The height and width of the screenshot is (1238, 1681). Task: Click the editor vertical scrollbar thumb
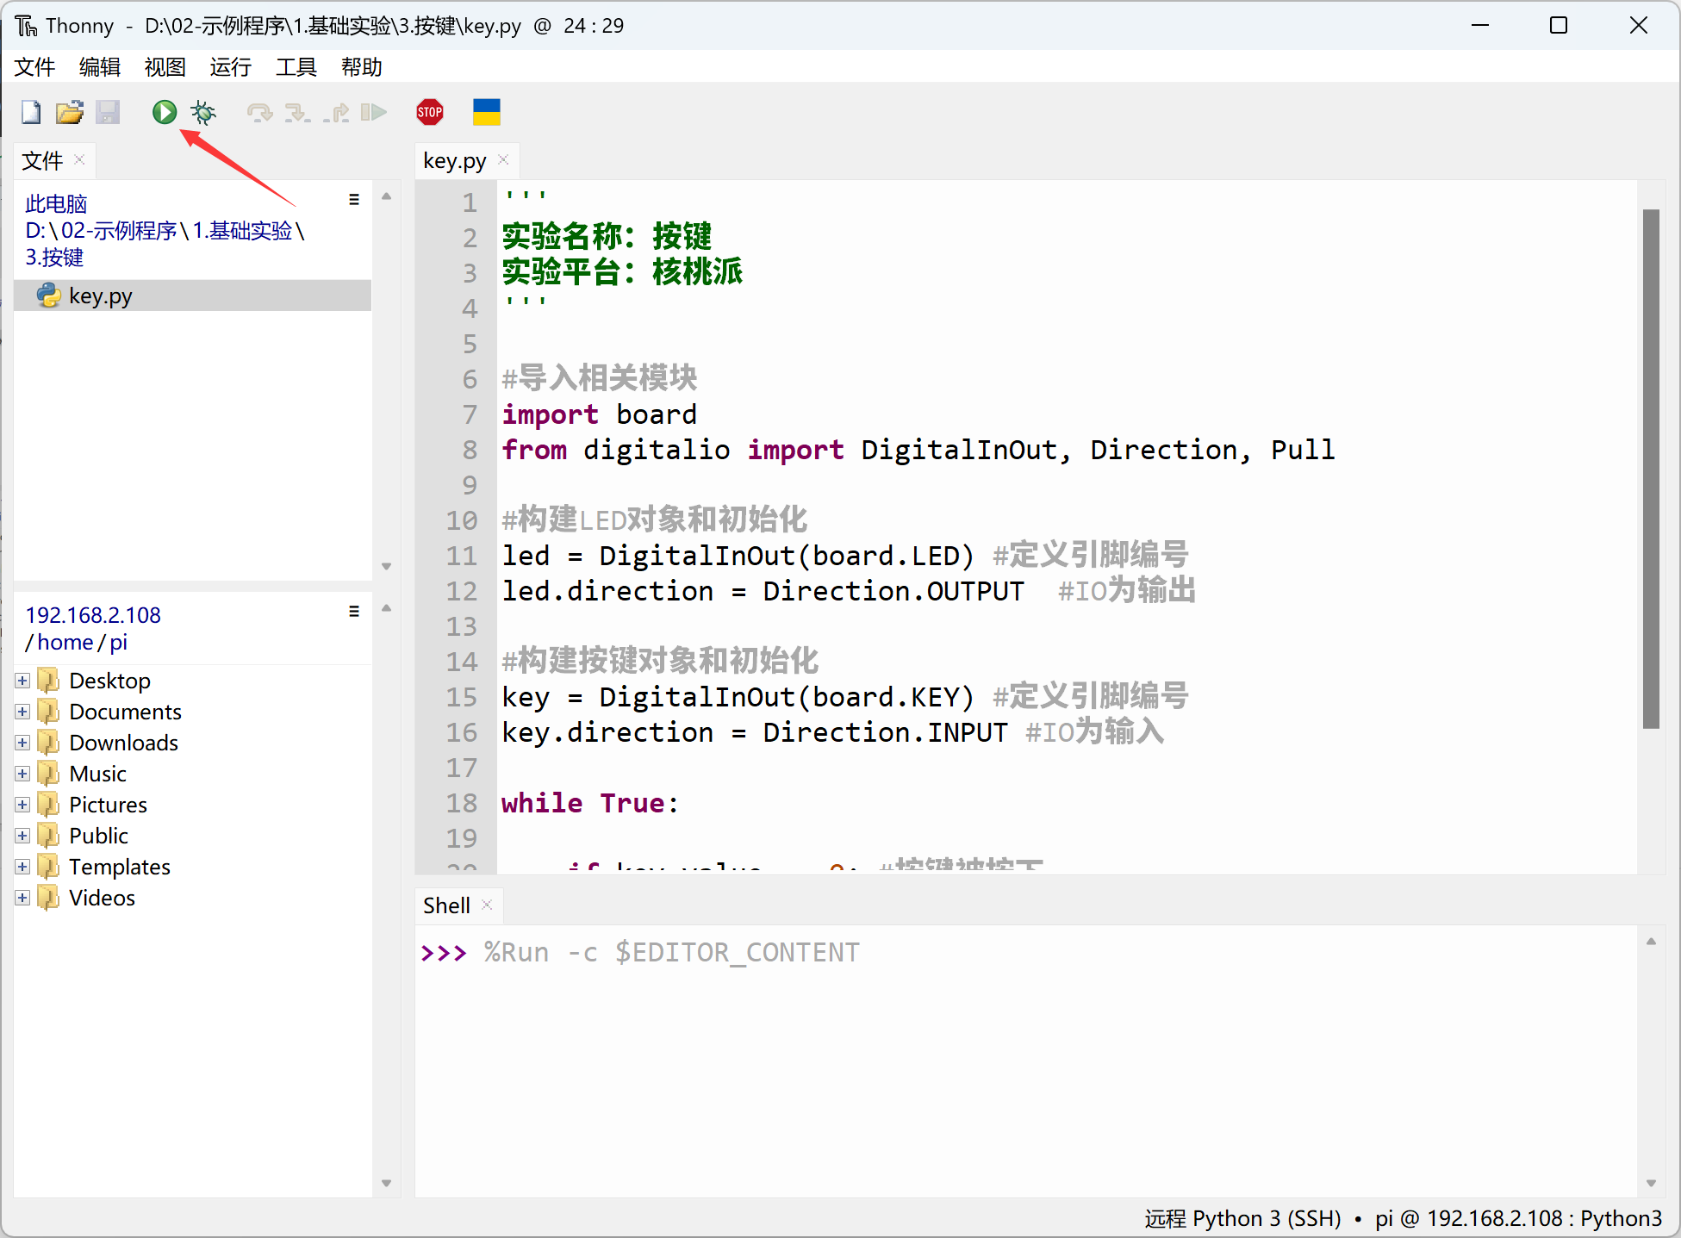(x=1651, y=469)
